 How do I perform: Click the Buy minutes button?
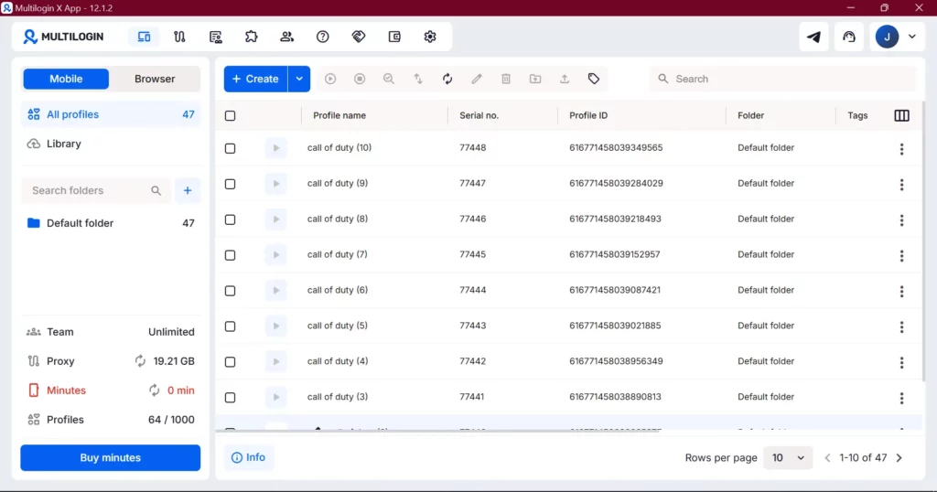110,457
